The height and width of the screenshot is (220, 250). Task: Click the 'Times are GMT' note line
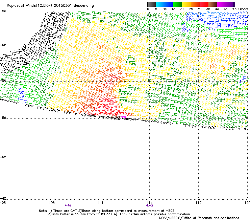107,211
